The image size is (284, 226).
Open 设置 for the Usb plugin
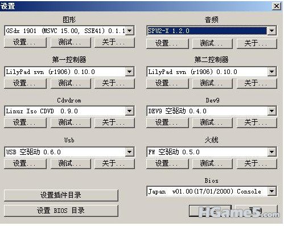[25, 163]
